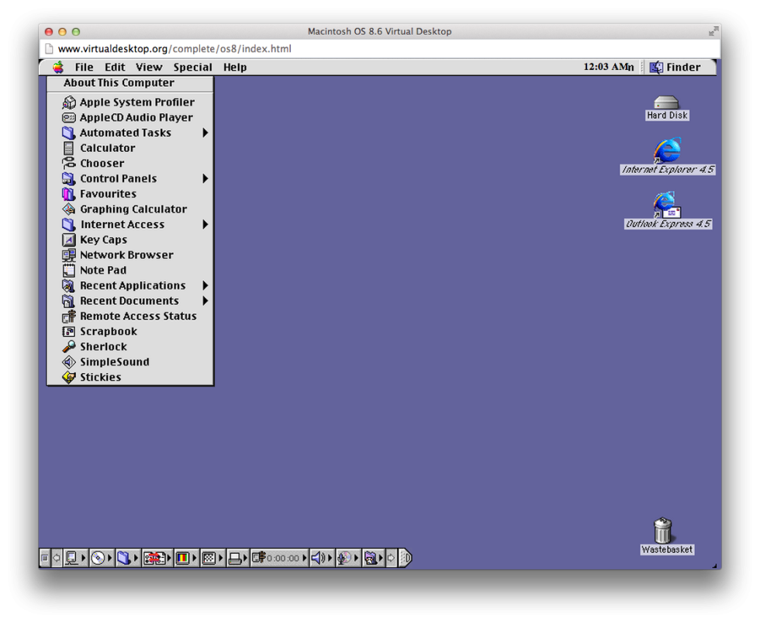Expand the Automated Tasks submenu
The height and width of the screenshot is (623, 760).
click(126, 133)
